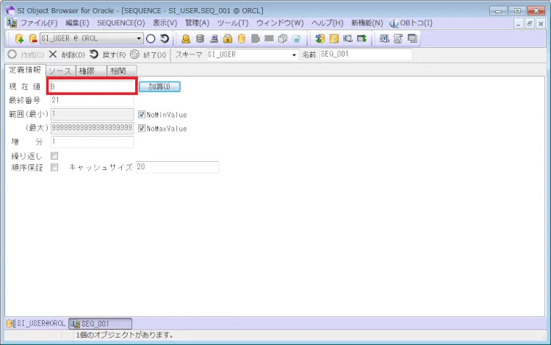Open the ウィンドウ(W) menu

click(280, 24)
